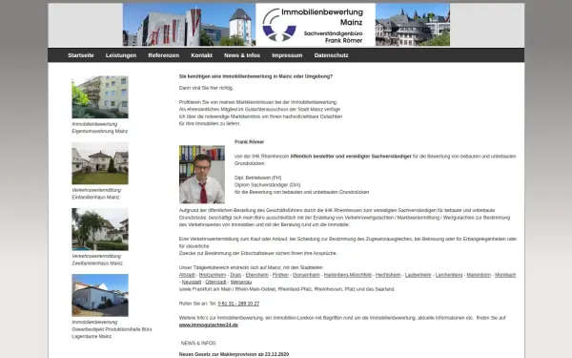Screen dimensions: 572x358
Task: Open the Einfamilienhaus Mainz house thumbnail
Action: [100, 163]
